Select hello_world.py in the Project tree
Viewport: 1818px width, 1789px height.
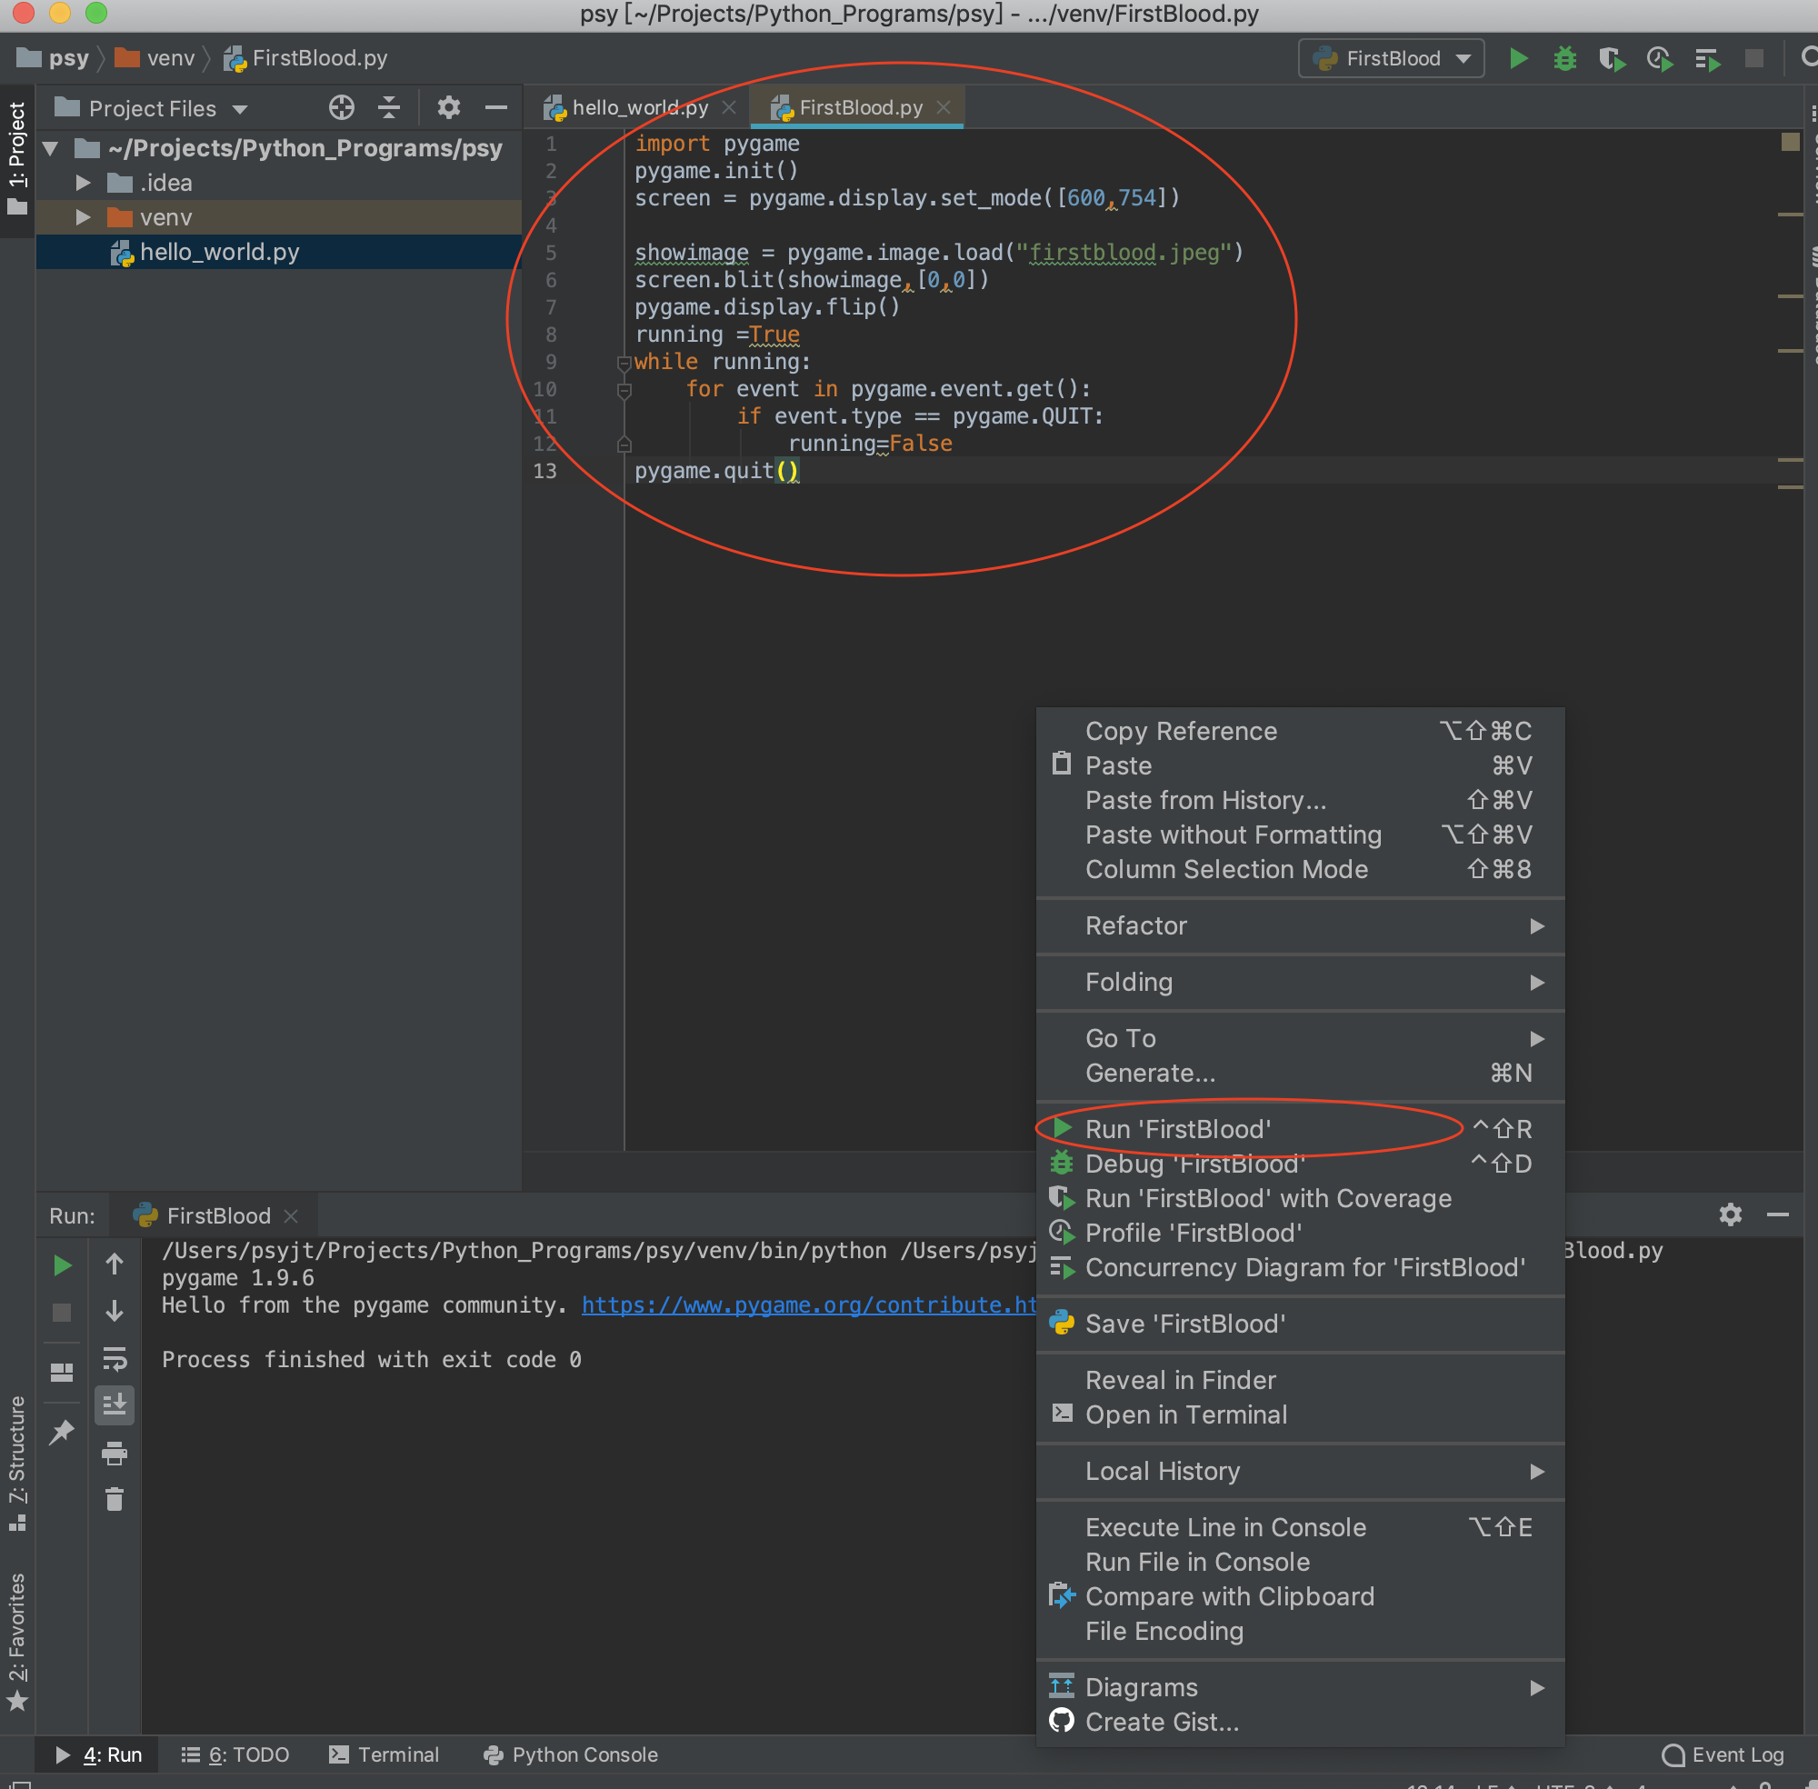[220, 251]
